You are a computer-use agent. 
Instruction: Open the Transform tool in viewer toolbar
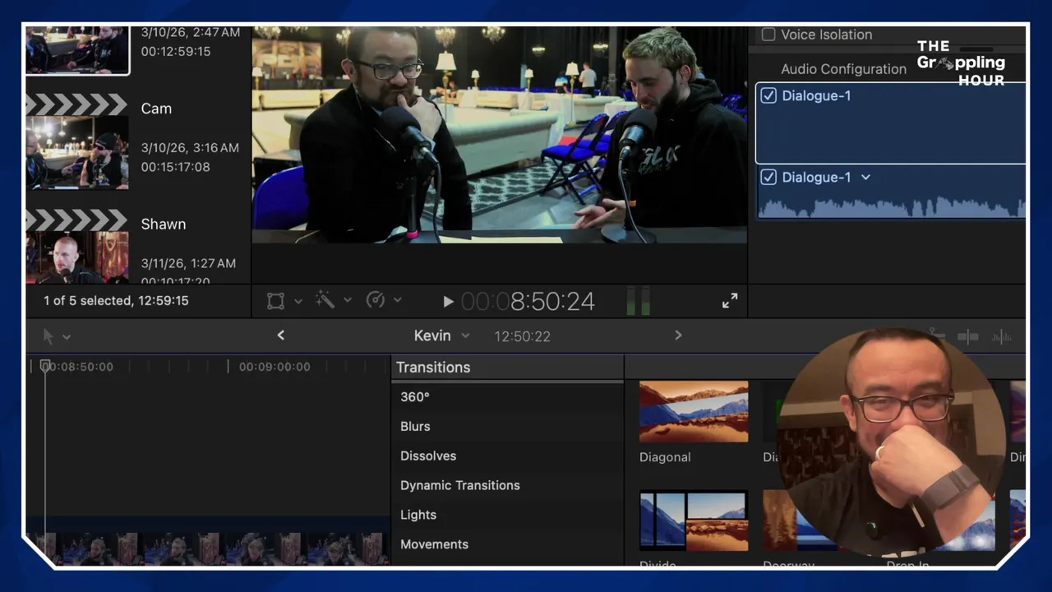pyautogui.click(x=275, y=301)
